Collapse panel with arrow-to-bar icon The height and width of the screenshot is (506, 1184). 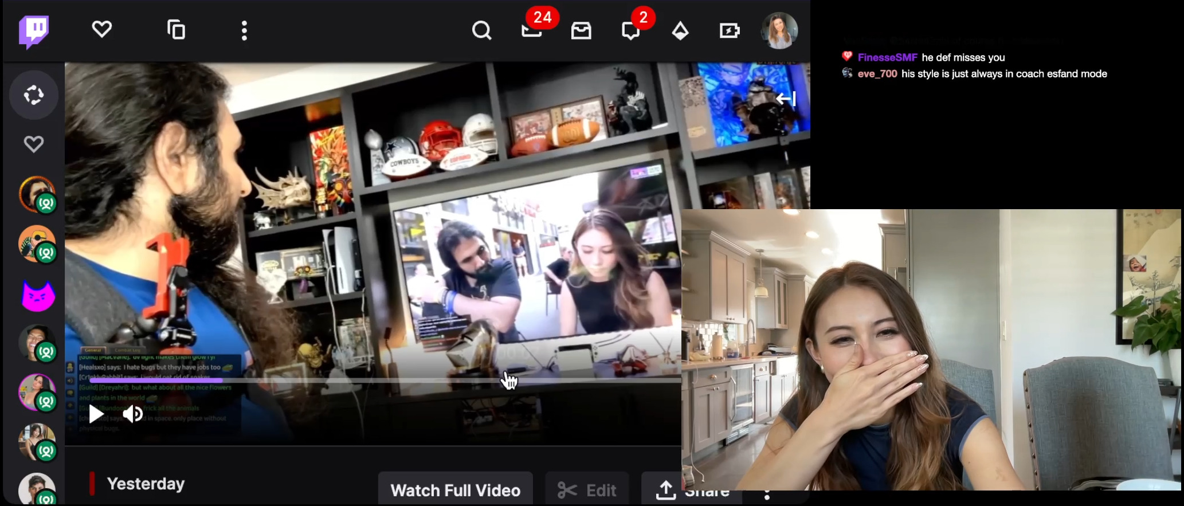pos(786,99)
